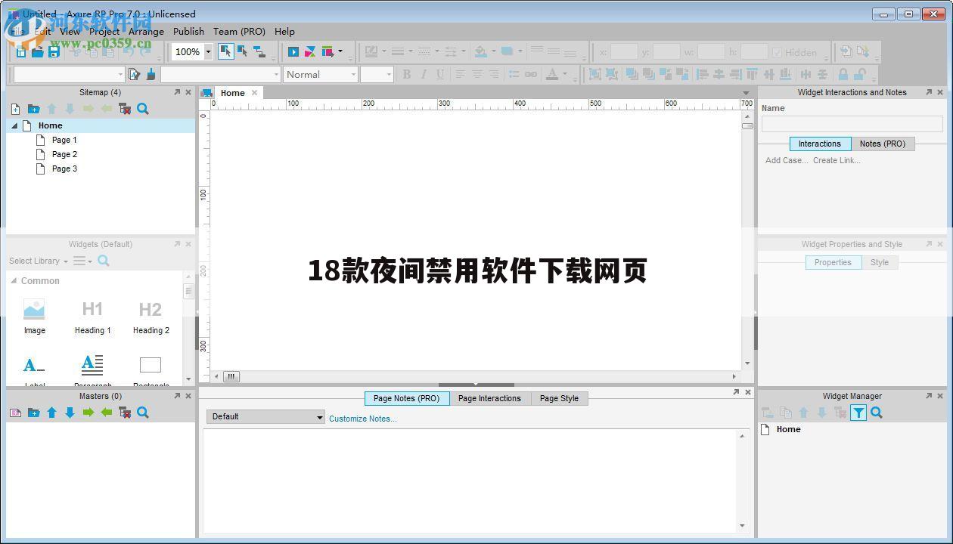Close the Home canvas tab
Image resolution: width=953 pixels, height=544 pixels.
[254, 93]
